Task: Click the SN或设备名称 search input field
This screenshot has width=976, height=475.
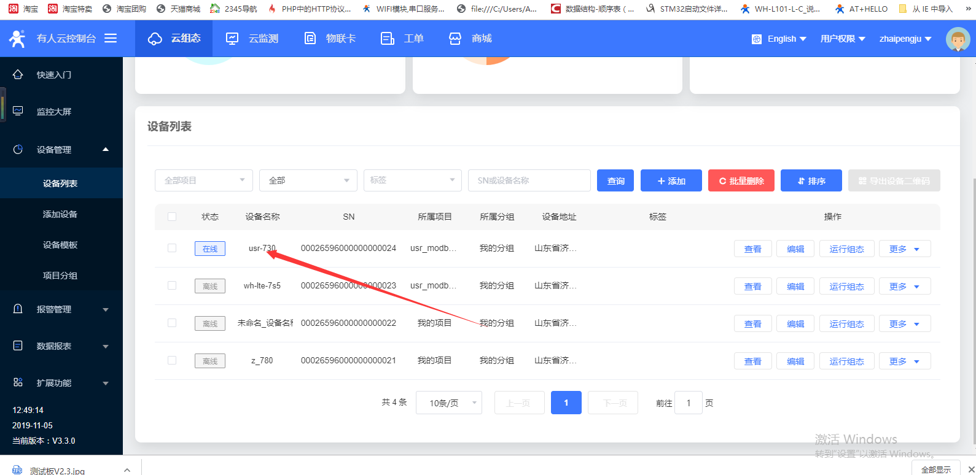Action: (529, 180)
